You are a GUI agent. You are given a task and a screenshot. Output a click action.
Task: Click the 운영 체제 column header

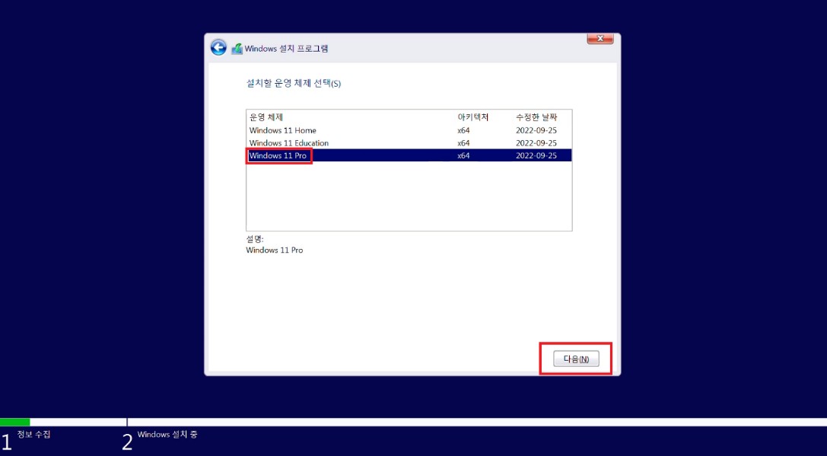coord(266,117)
